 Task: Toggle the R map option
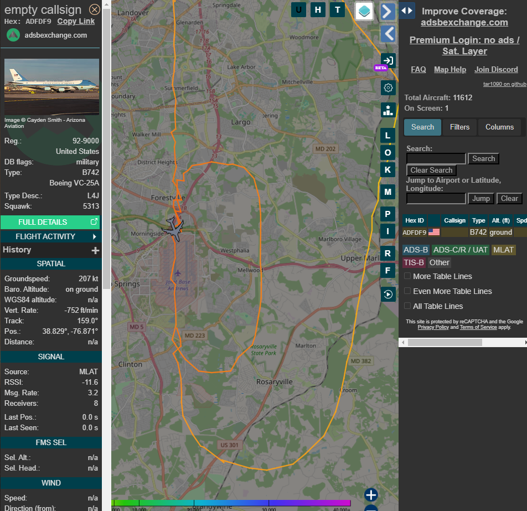point(387,254)
